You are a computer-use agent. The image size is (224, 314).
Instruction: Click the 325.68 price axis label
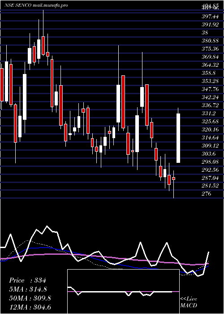point(211,122)
